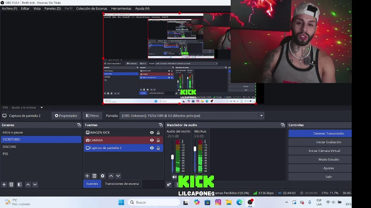Open source Filtros button

(92, 116)
